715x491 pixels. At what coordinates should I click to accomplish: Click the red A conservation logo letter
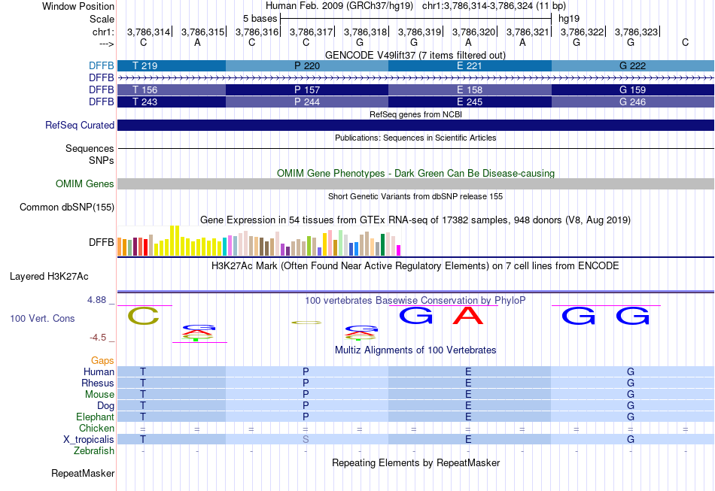[x=468, y=316]
